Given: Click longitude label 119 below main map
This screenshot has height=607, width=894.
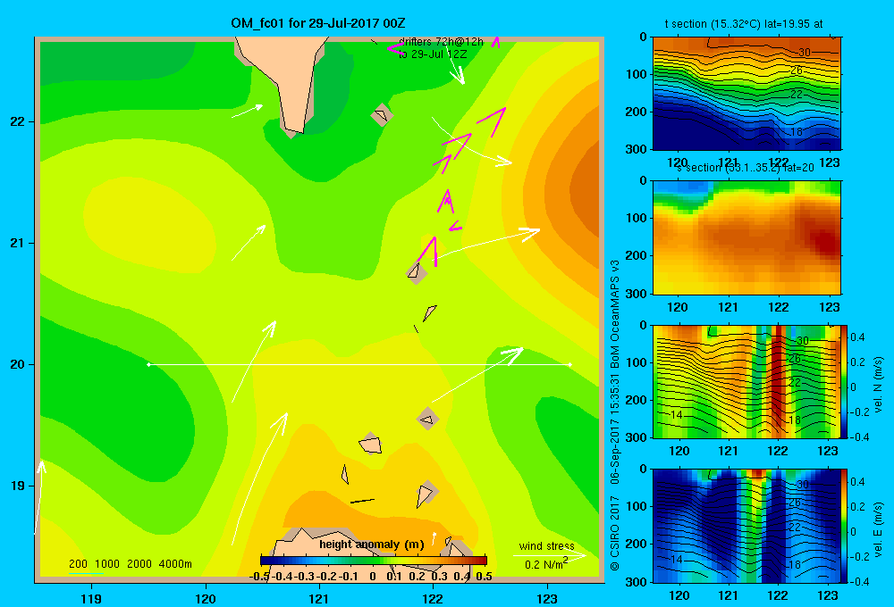Looking at the screenshot, I should 91,598.
